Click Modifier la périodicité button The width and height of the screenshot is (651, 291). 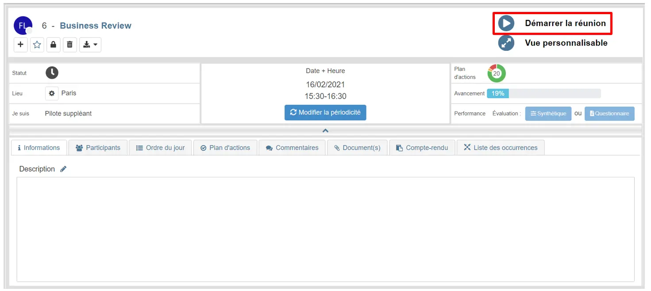coord(325,112)
